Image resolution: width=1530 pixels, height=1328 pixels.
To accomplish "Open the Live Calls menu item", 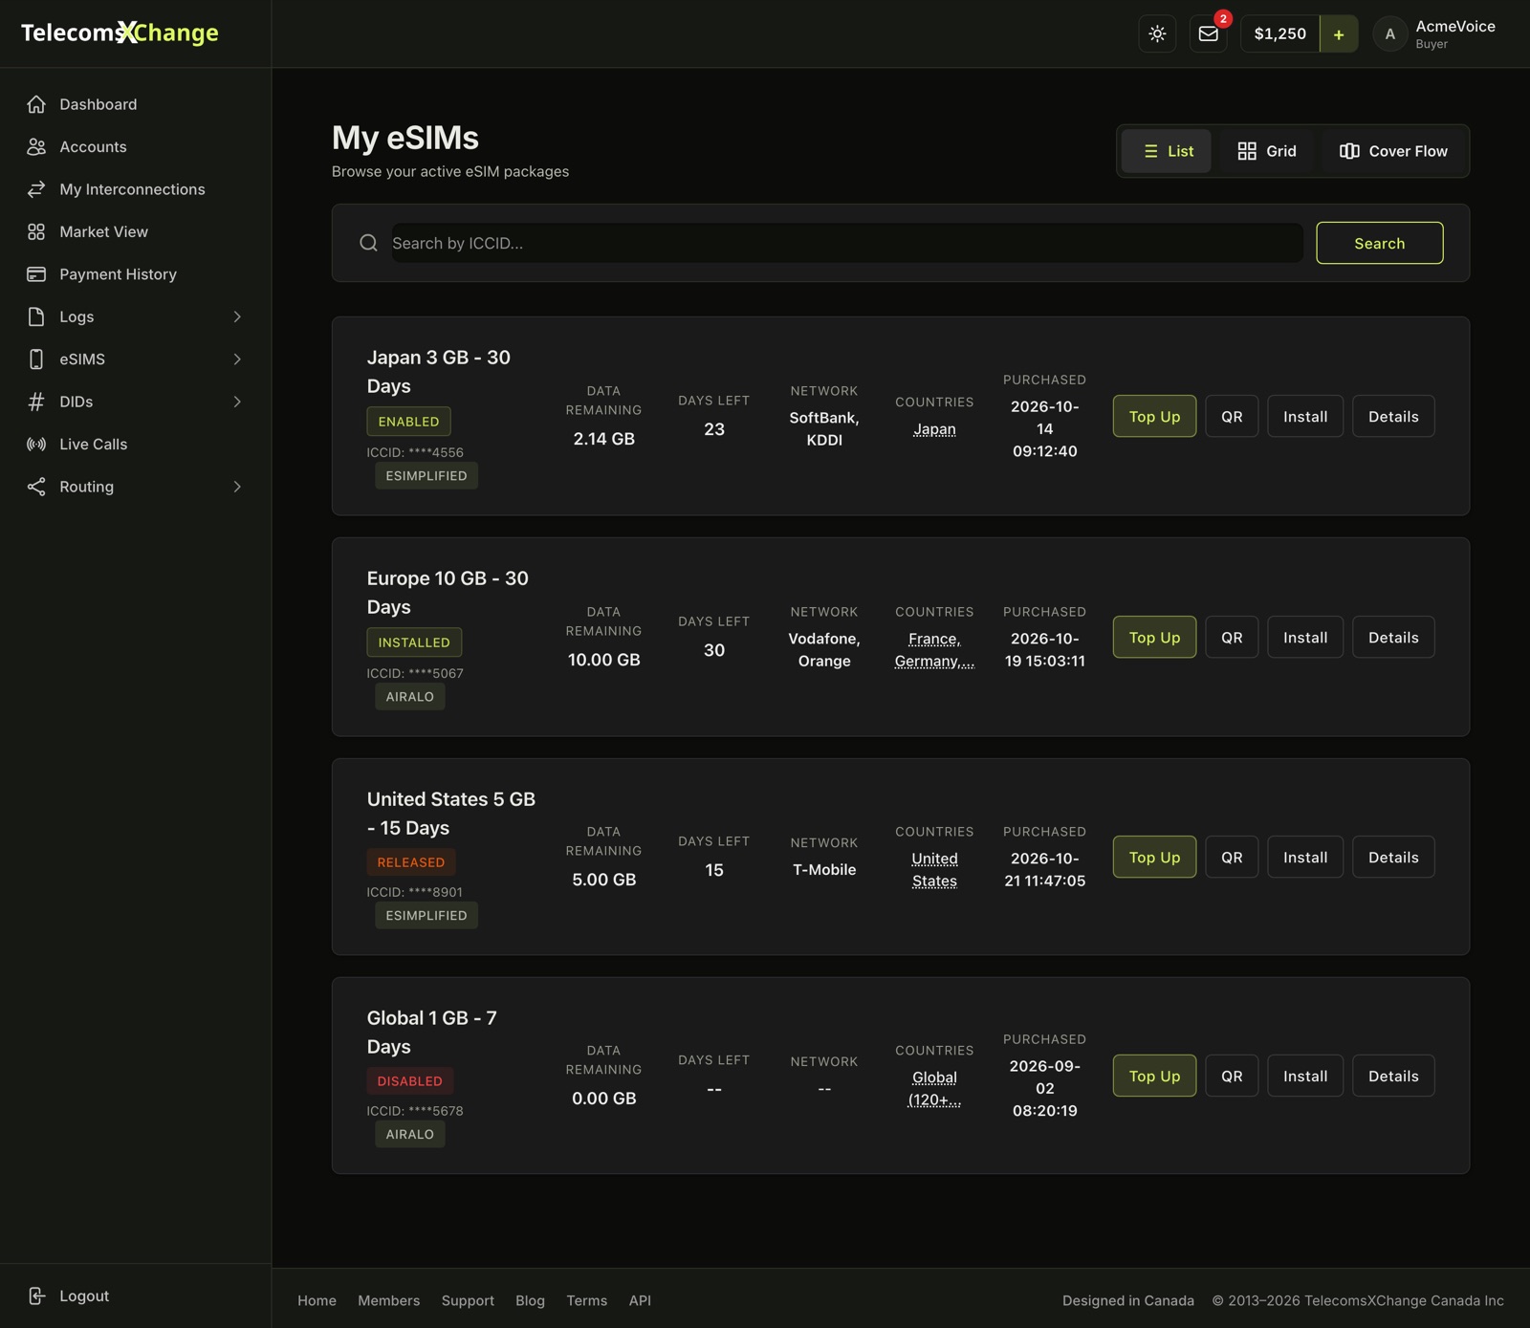I will pyautogui.click(x=134, y=444).
